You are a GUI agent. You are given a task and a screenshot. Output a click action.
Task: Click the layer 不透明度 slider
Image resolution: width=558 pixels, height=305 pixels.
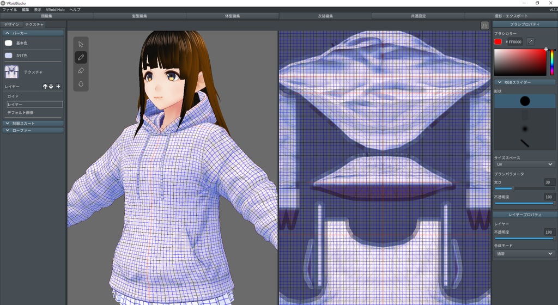[525, 239]
